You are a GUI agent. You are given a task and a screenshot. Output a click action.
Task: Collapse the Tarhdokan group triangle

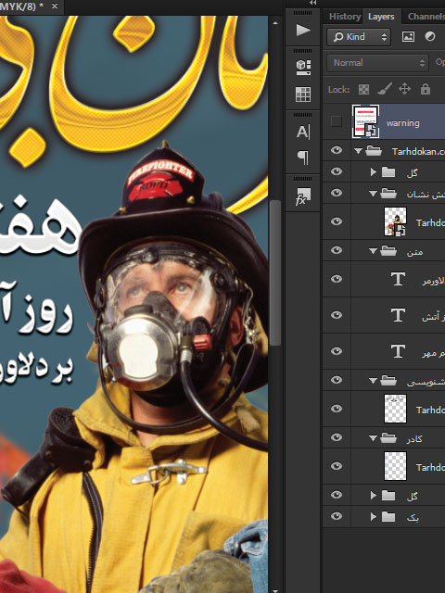pos(358,151)
